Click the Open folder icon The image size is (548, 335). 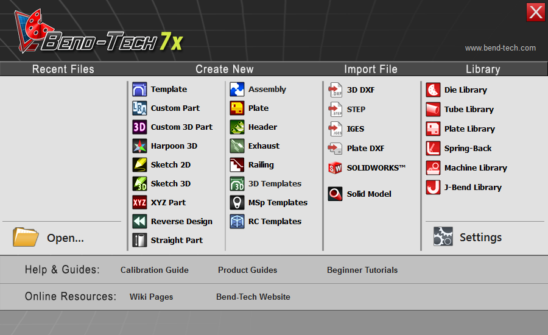pyautogui.click(x=26, y=237)
